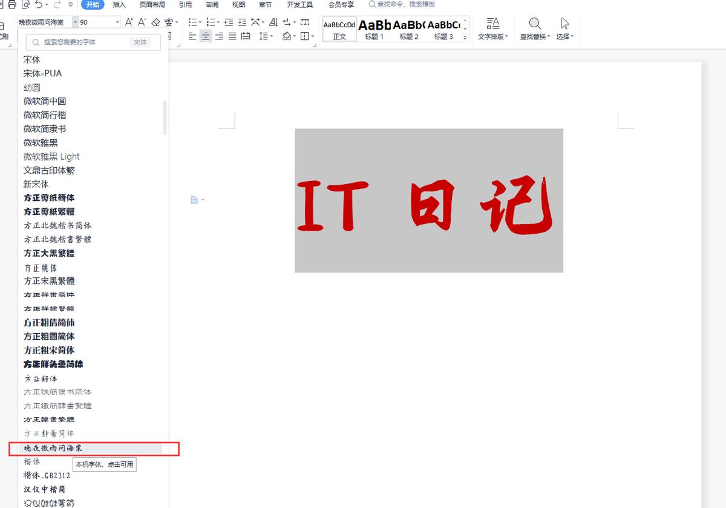Toggle center paragraph alignment
The width and height of the screenshot is (726, 508).
coord(205,36)
